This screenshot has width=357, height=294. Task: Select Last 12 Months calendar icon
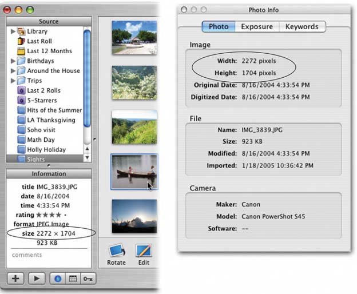pyautogui.click(x=22, y=51)
